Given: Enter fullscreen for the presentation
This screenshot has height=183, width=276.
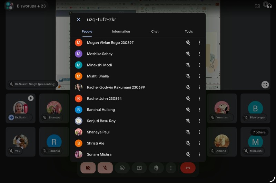Looking at the screenshot, I should pos(265,84).
